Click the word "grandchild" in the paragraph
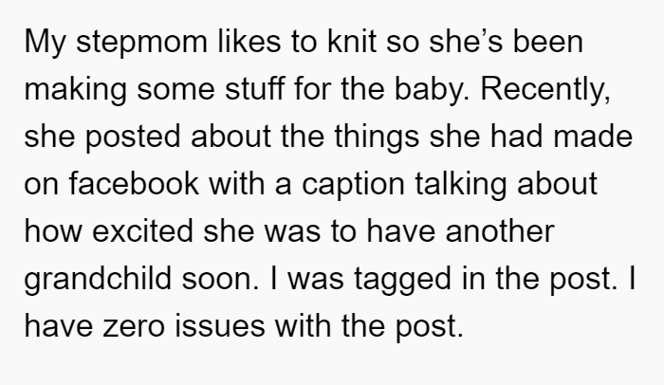This screenshot has height=385, width=664. click(98, 281)
